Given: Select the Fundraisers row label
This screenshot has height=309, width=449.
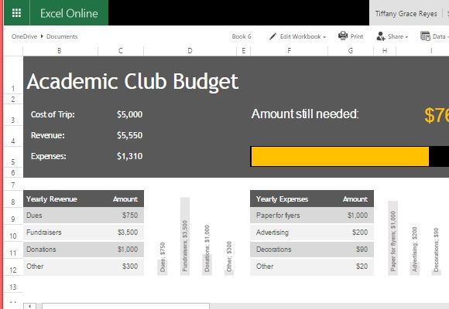Looking at the screenshot, I should (x=44, y=232).
